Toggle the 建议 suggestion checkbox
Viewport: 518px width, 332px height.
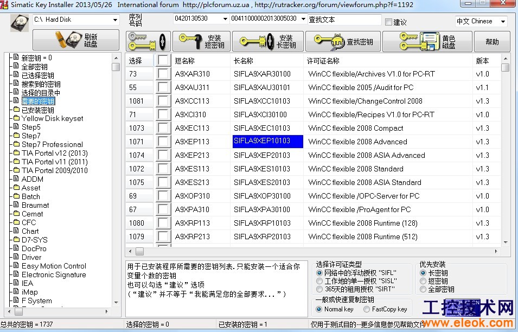coord(389,22)
